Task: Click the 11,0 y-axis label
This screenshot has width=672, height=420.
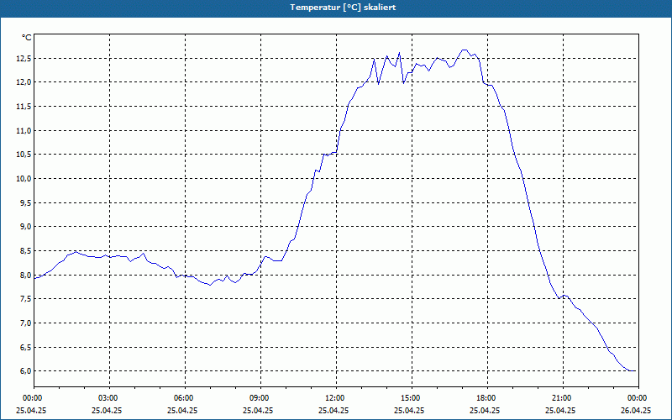Action: 24,130
